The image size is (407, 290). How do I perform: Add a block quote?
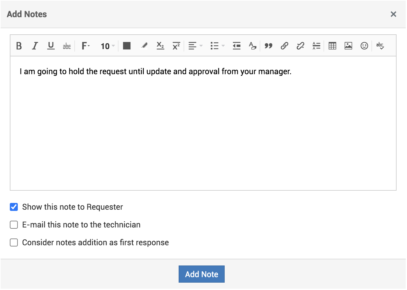point(269,46)
